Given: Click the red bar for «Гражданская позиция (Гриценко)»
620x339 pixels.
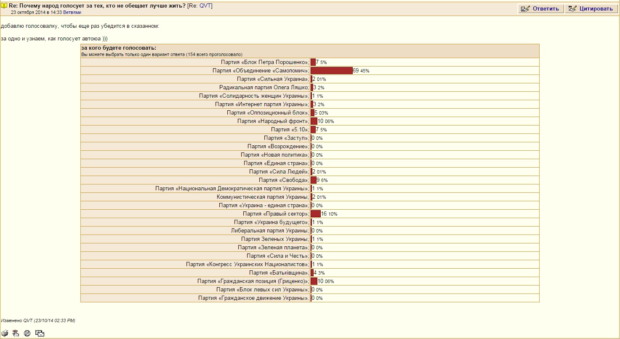Looking at the screenshot, I should [x=314, y=281].
